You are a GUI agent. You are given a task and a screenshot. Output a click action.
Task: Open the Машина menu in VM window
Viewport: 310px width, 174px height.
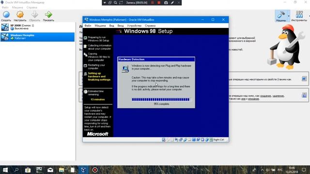[x=100, y=26]
